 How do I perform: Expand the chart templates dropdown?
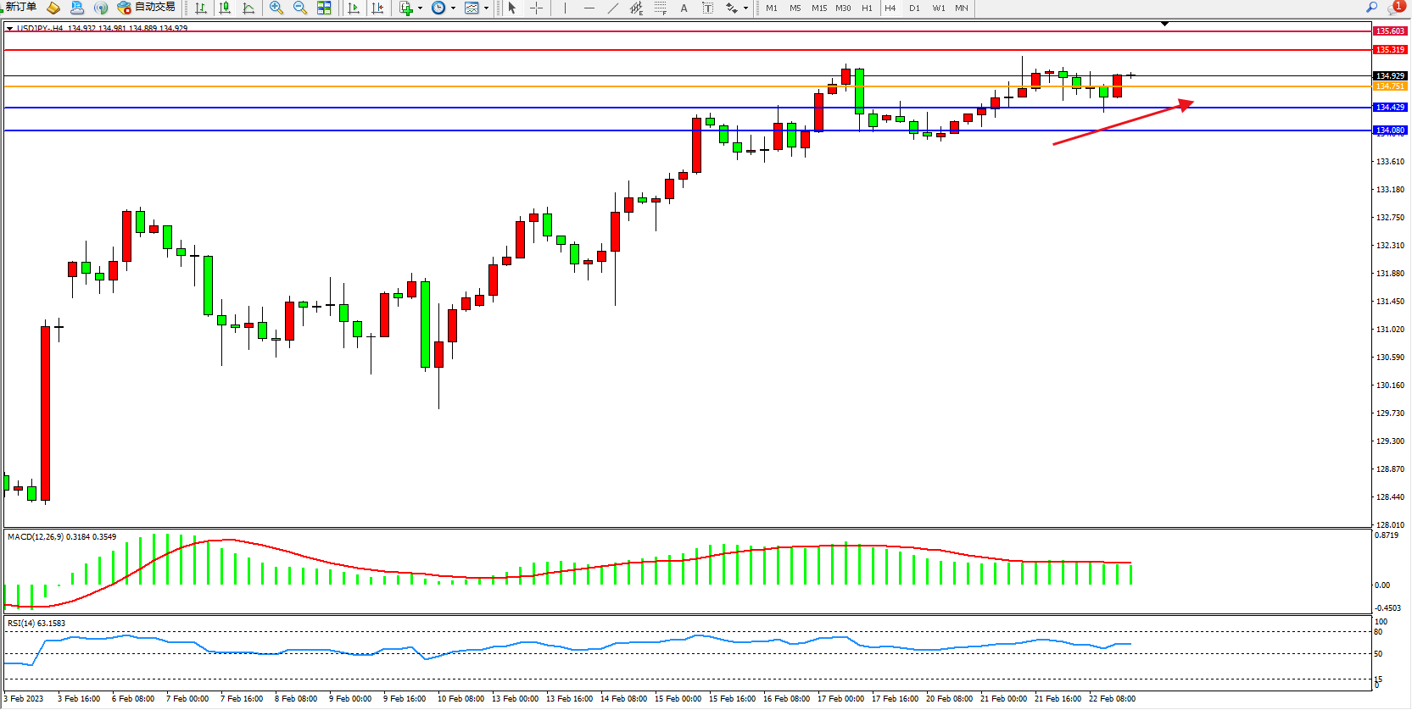486,8
